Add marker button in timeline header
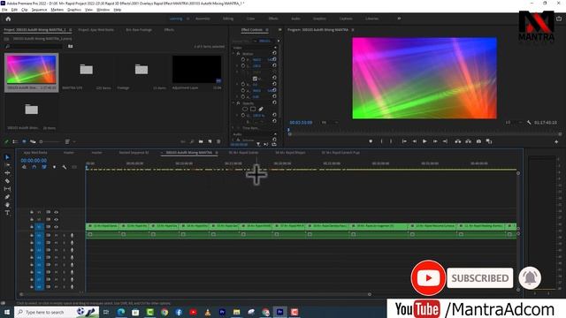 point(55,167)
